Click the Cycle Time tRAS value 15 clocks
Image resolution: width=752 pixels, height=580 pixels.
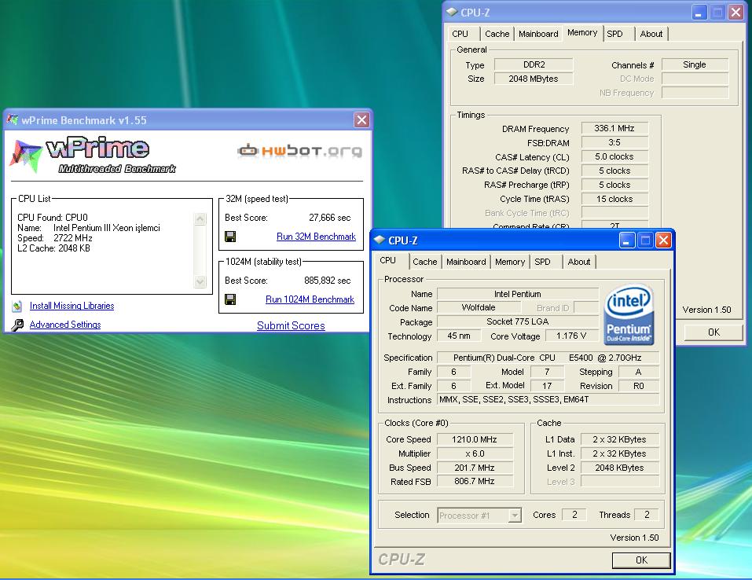point(614,199)
